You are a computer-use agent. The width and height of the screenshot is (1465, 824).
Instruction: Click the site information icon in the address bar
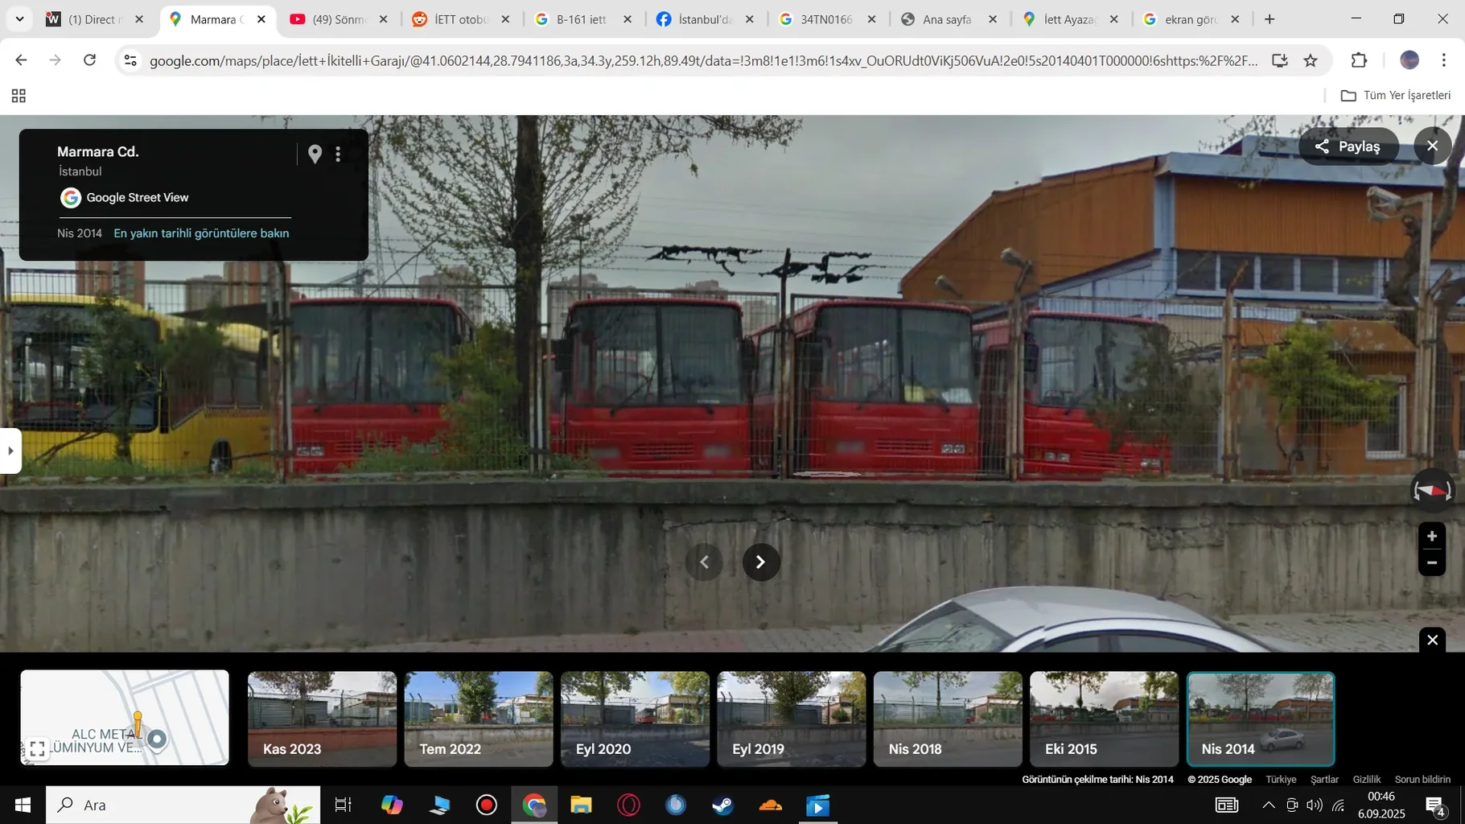pyautogui.click(x=130, y=60)
